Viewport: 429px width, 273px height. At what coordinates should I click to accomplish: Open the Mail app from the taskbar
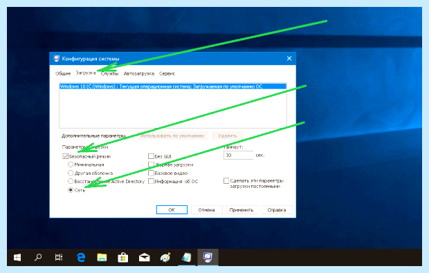click(144, 257)
